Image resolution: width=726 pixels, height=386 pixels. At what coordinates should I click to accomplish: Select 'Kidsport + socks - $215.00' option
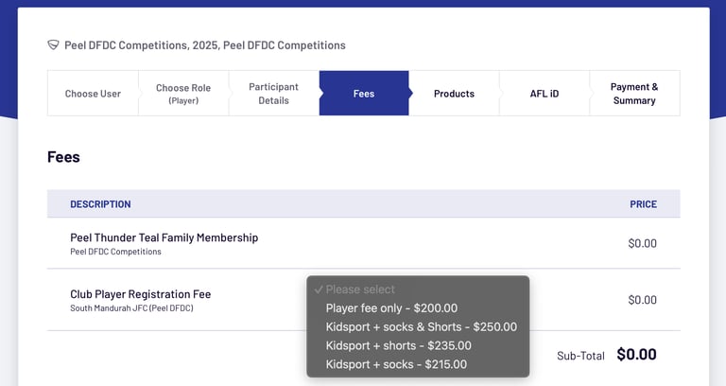[x=396, y=364]
